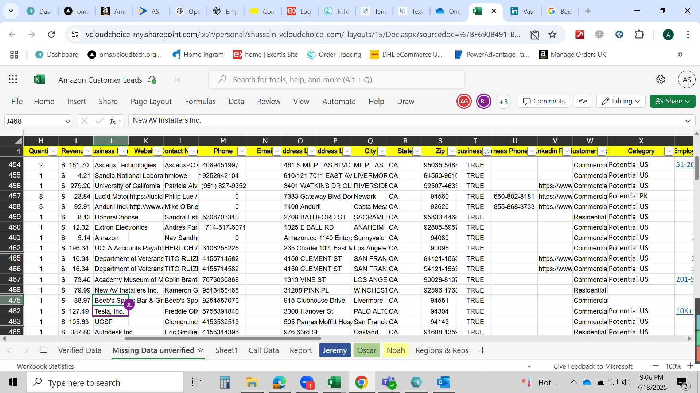700x393 pixels.
Task: Open the Category column filter dropdown
Action: (669, 151)
